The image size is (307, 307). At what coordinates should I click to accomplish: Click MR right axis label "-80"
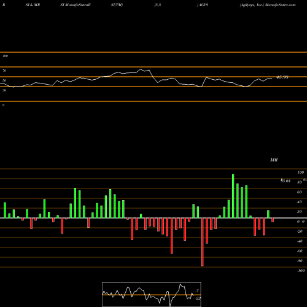tap(300, 261)
